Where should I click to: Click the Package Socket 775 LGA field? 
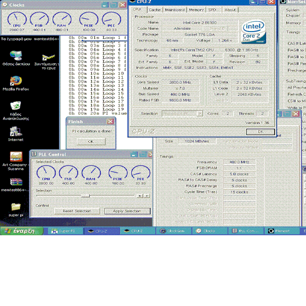tap(200, 34)
